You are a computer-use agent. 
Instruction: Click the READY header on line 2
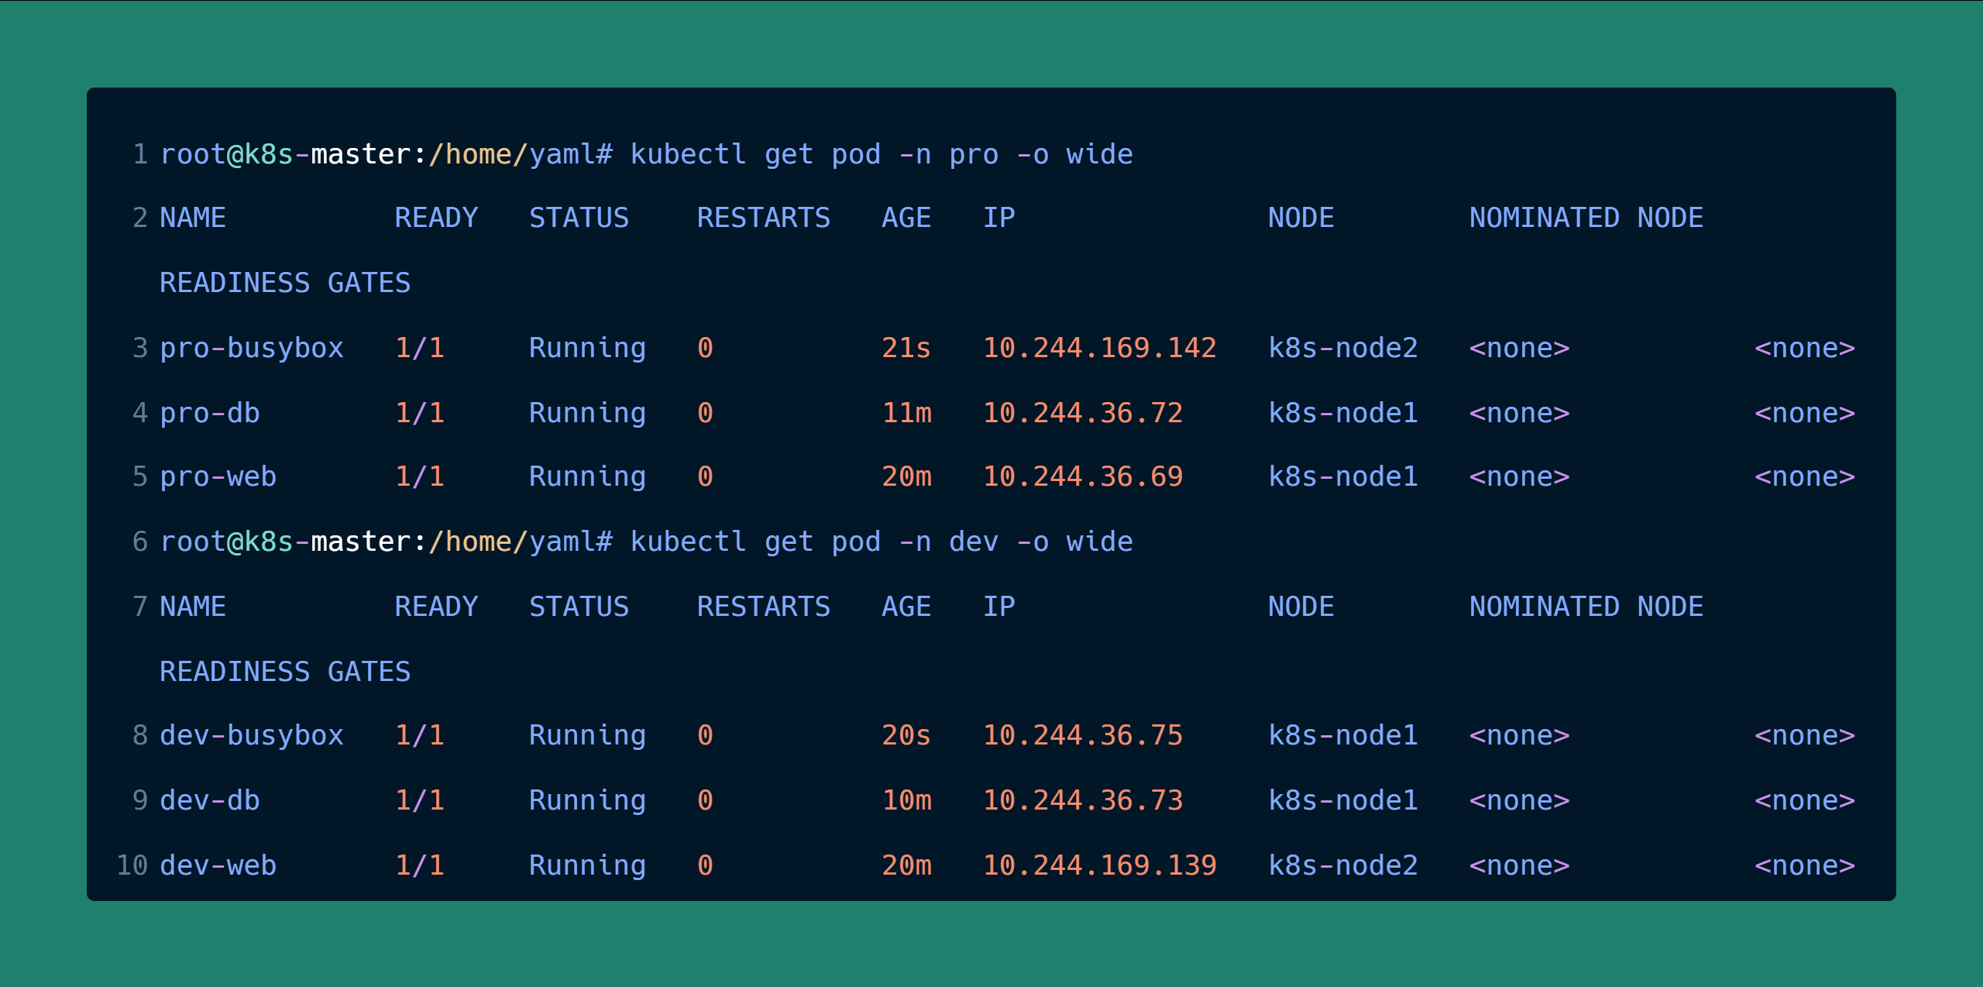[x=437, y=218]
